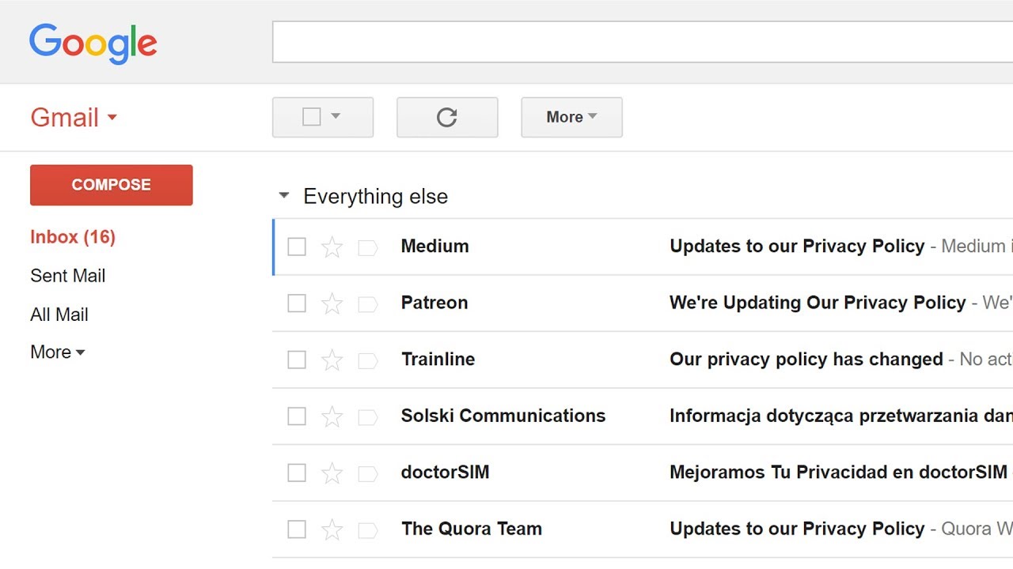The width and height of the screenshot is (1013, 569).
Task: Mark Solski Communications email as important
Action: tap(367, 416)
